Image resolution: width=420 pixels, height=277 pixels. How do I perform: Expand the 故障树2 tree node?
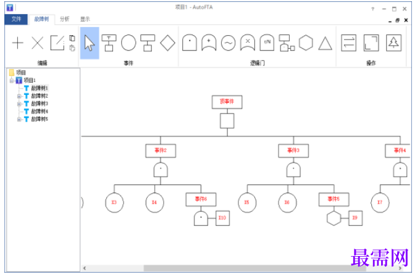tap(19, 96)
